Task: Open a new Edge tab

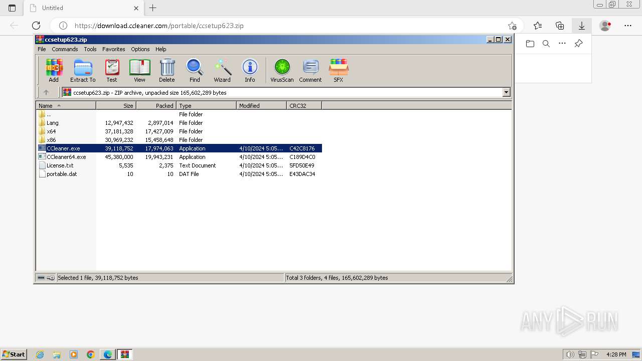Action: 153,8
